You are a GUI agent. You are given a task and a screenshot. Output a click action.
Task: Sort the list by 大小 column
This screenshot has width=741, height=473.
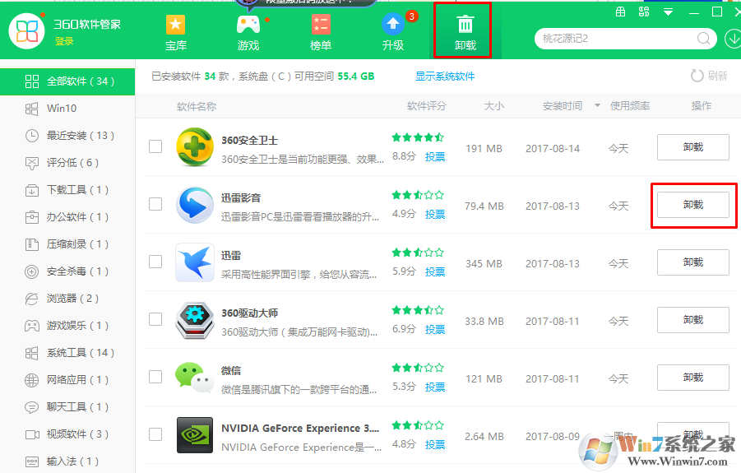(493, 106)
